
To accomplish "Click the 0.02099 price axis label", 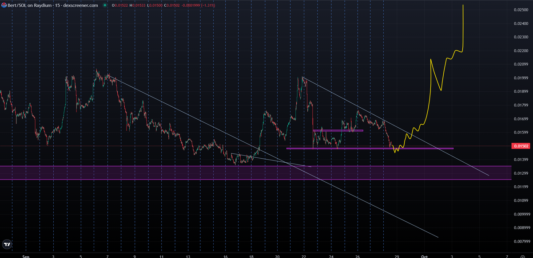I will [521, 64].
